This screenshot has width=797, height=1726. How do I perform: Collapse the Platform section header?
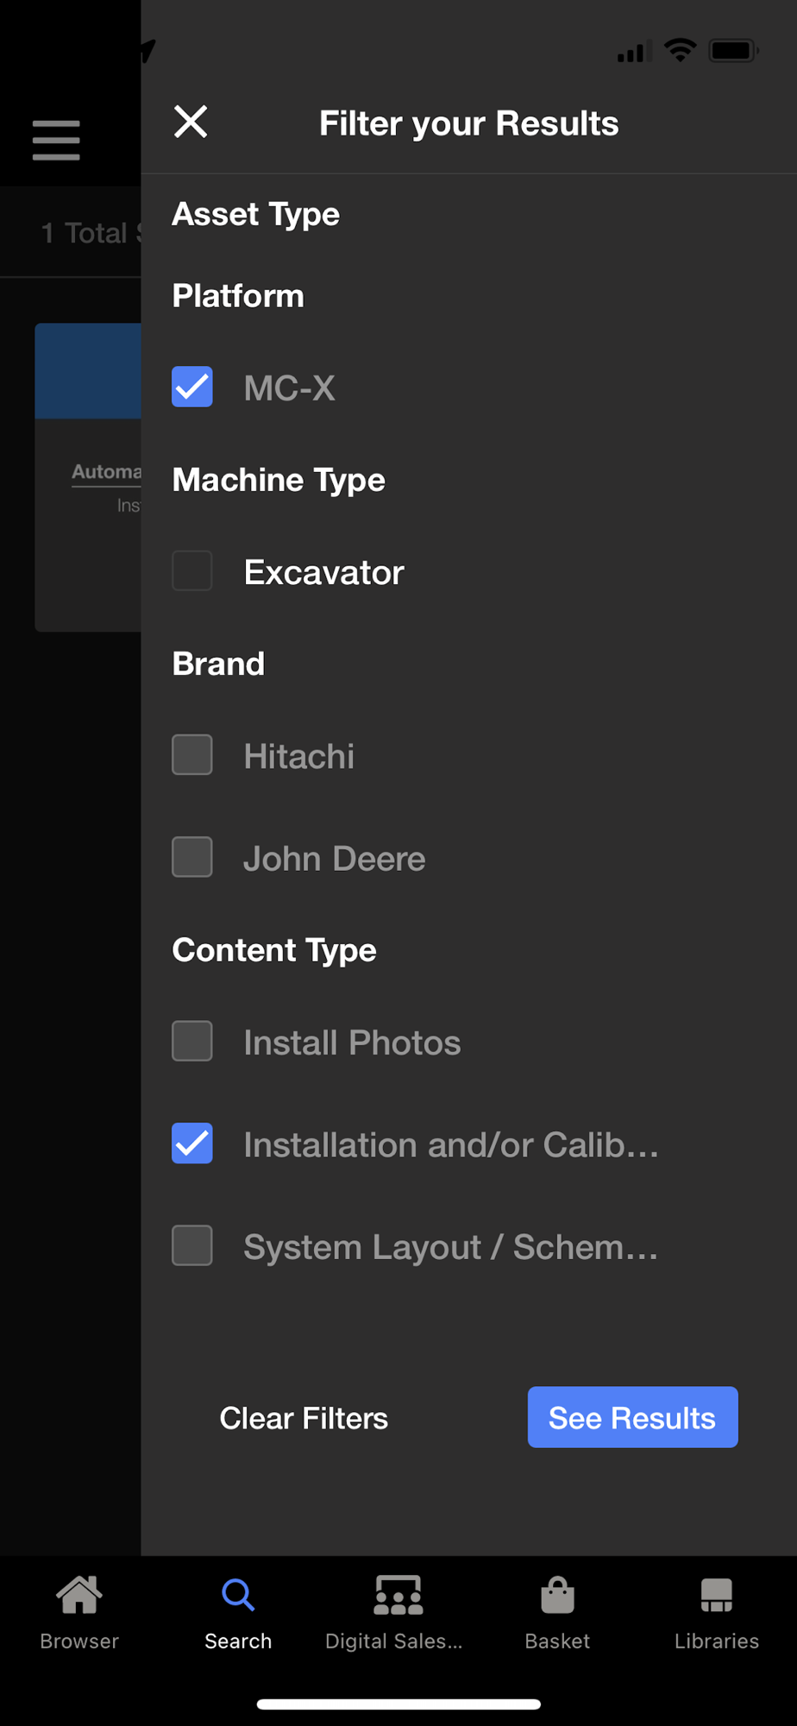[238, 296]
